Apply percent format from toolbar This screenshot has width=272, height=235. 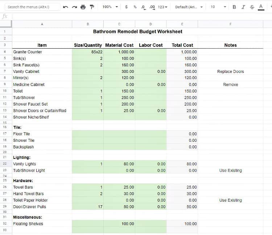pos(135,7)
